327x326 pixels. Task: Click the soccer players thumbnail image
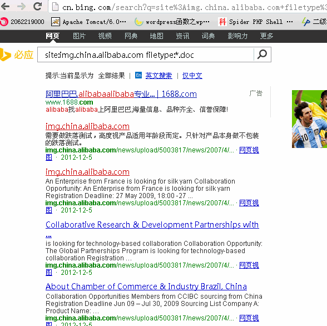309,119
